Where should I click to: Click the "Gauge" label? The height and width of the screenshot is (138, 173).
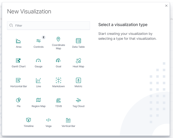[38, 67]
